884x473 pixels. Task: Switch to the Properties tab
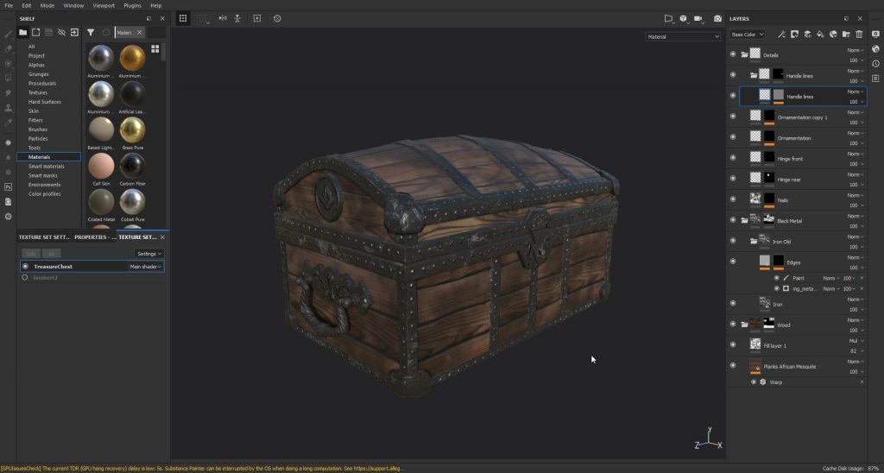click(x=95, y=236)
